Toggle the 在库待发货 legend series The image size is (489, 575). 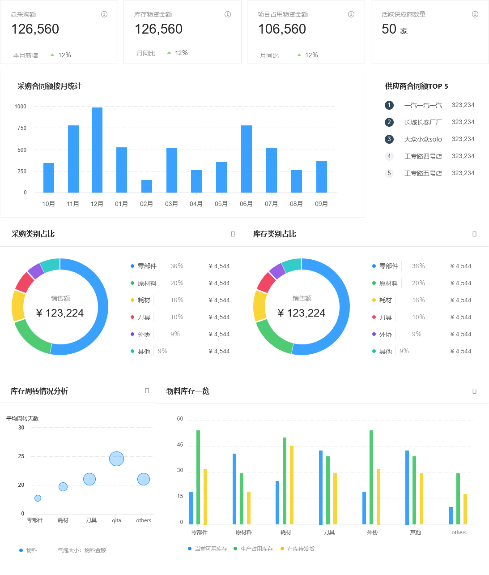pos(298,549)
